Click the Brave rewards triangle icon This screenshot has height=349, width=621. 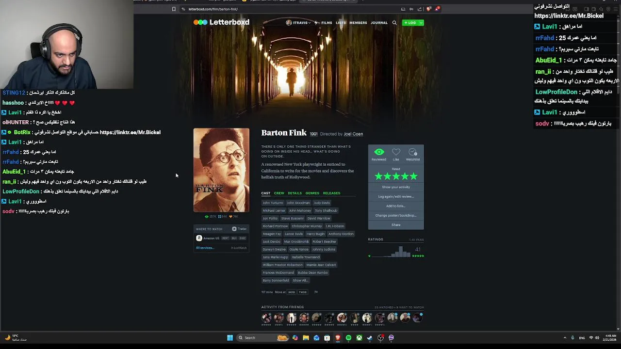click(x=437, y=9)
